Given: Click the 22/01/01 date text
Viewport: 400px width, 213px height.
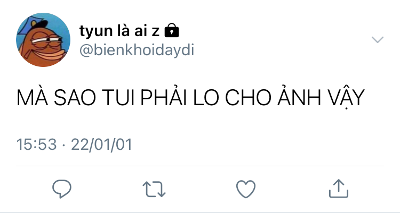Looking at the screenshot, I should coord(101,144).
